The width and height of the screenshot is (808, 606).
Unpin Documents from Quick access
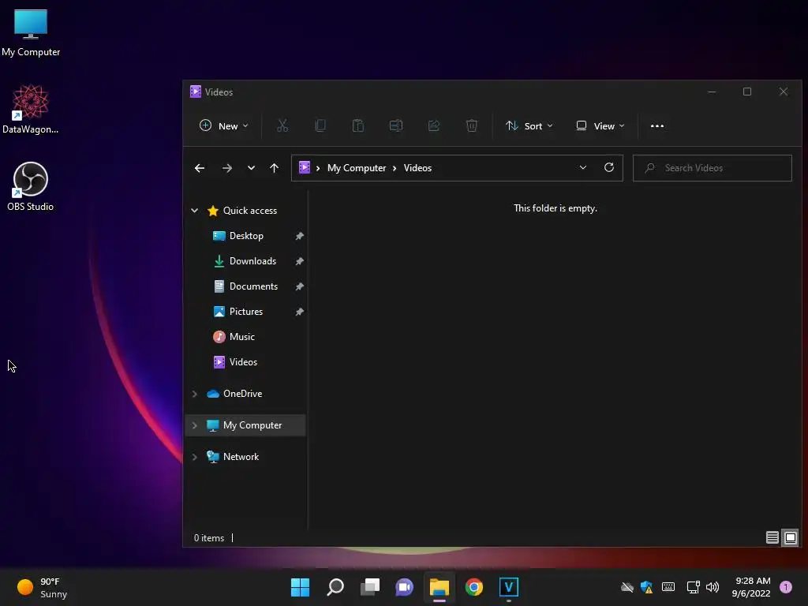(299, 286)
